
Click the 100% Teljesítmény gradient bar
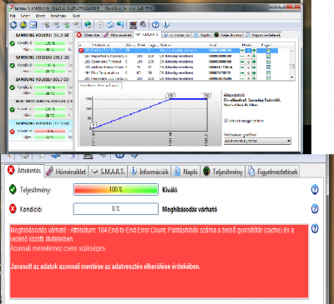pos(116,190)
